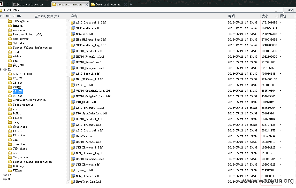296x188 pixels.
Task: Select the USF10_Product.mdf file icon
Action: [73, 51]
